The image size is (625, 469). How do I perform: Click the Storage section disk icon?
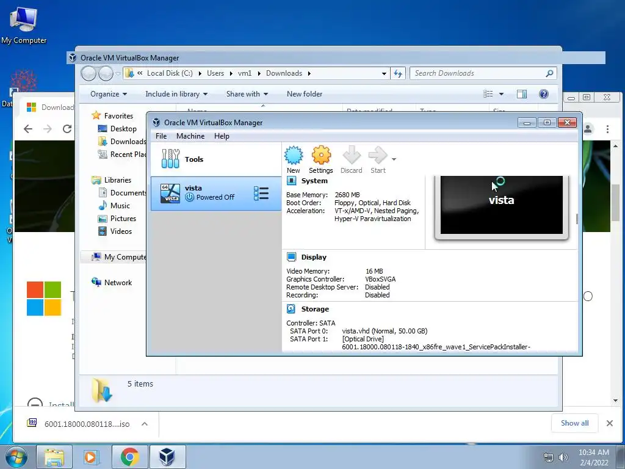pyautogui.click(x=291, y=308)
